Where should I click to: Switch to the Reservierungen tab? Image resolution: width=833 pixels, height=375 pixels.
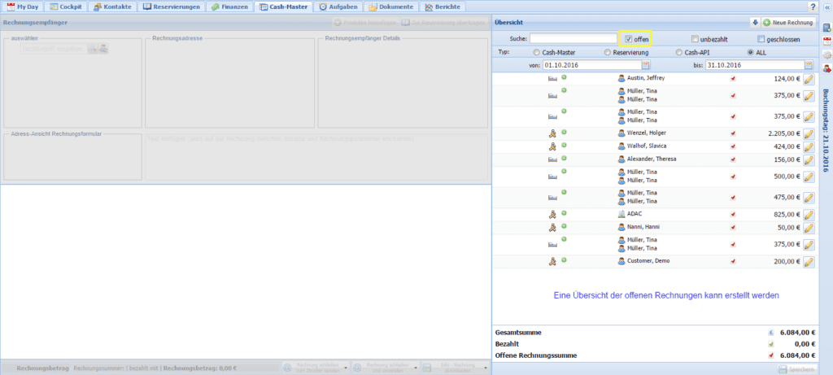click(x=171, y=7)
